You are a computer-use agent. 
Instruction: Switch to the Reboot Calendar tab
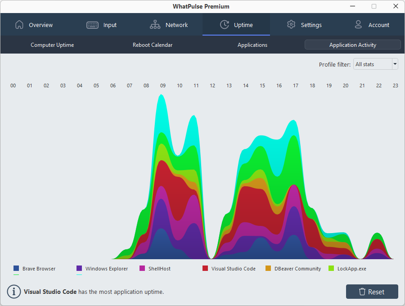[152, 45]
